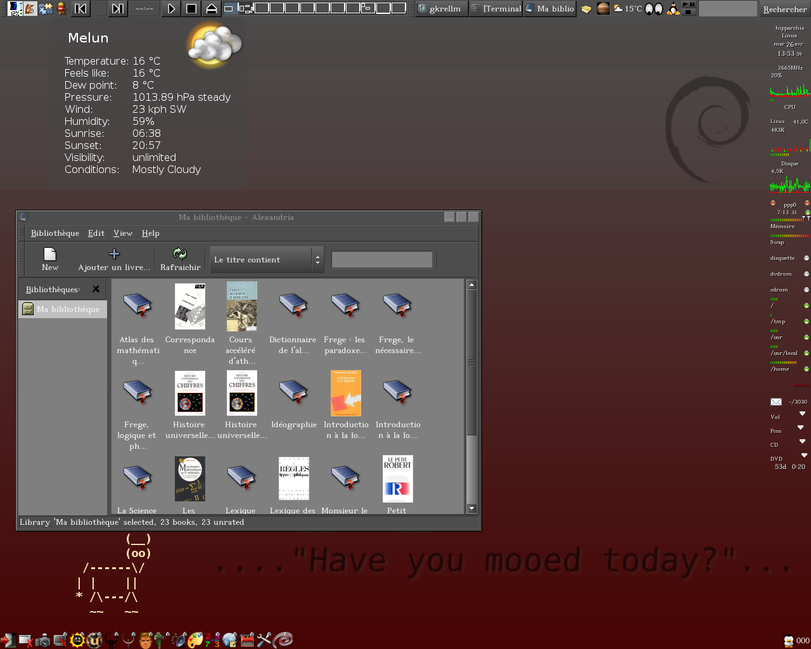Toggle the dvdrom mount button
This screenshot has width=811, height=649.
point(806,274)
